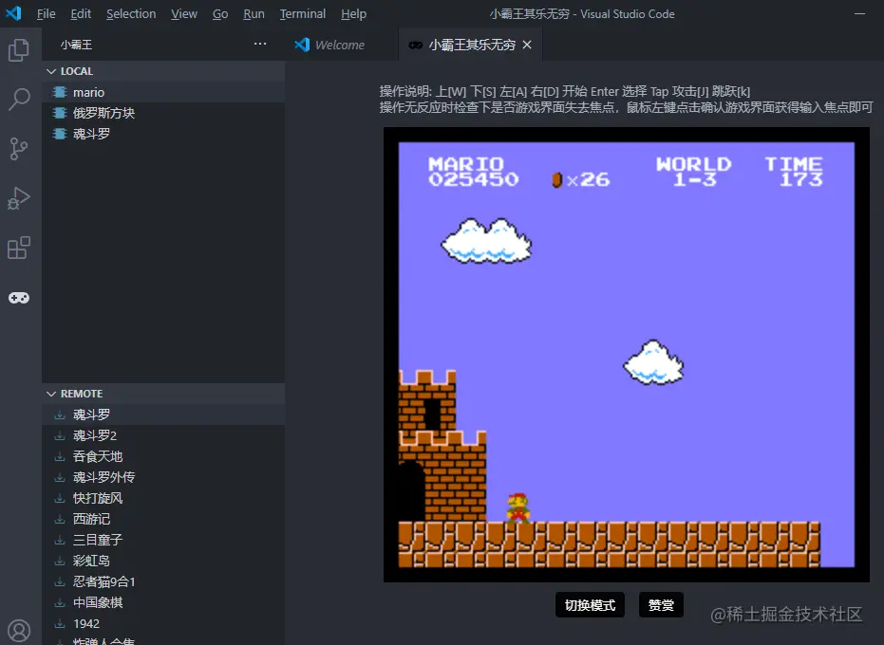This screenshot has width=884, height=645.
Task: Focus the Mario game canvas
Action: point(627,355)
